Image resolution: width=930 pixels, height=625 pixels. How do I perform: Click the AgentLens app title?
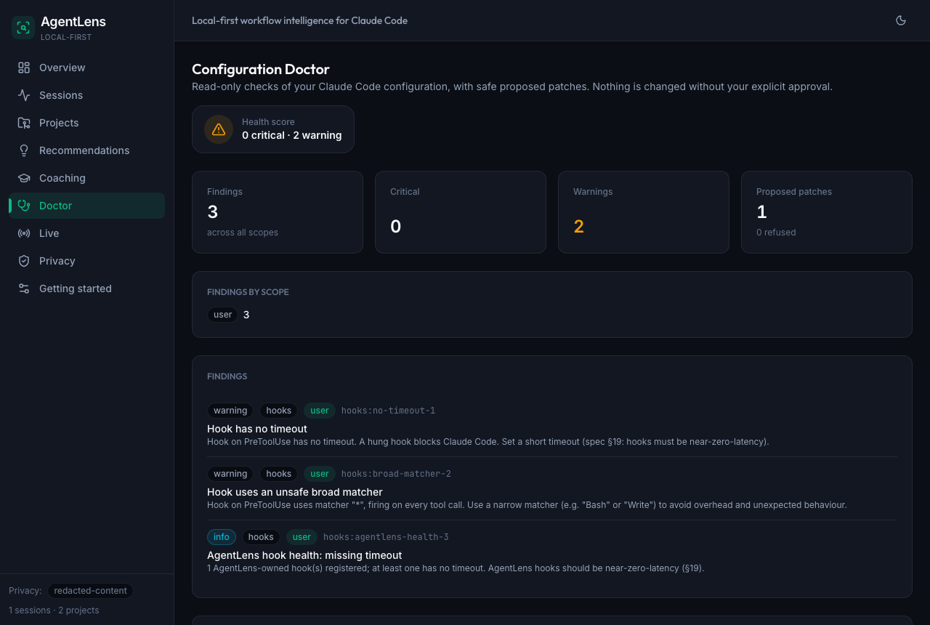click(x=73, y=22)
